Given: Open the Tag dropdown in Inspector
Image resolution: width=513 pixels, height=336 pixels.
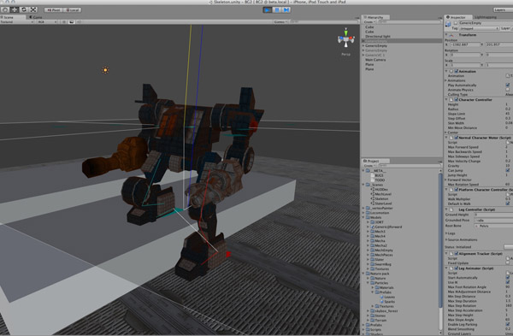Looking at the screenshot, I should pyautogui.click(x=480, y=28).
